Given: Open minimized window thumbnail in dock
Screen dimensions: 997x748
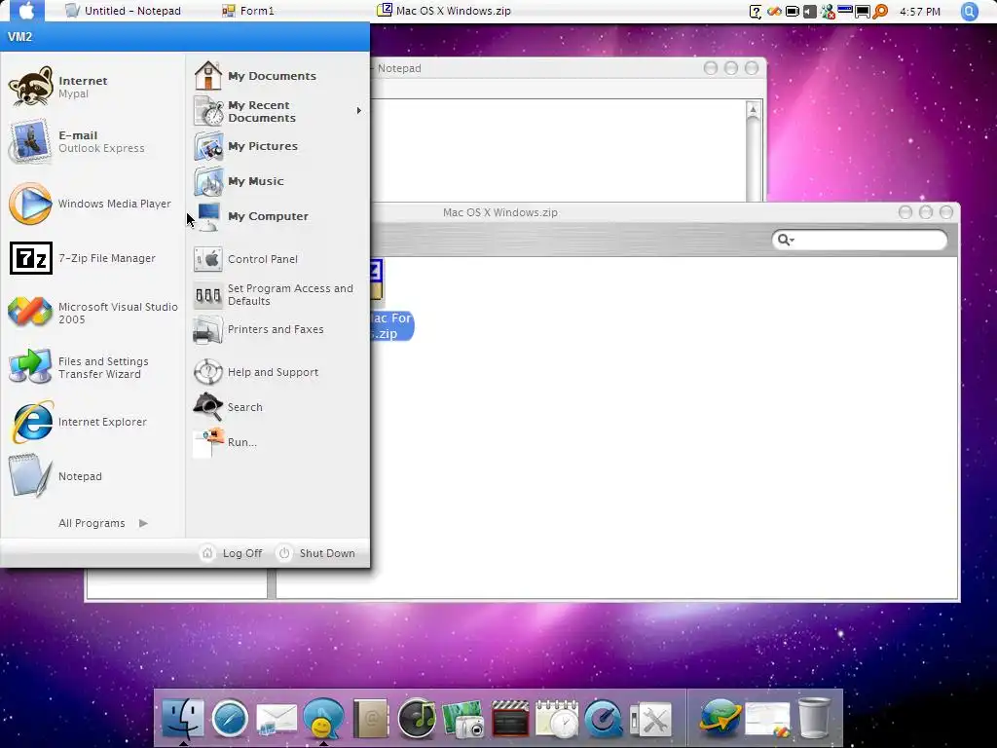Looking at the screenshot, I should (x=767, y=720).
